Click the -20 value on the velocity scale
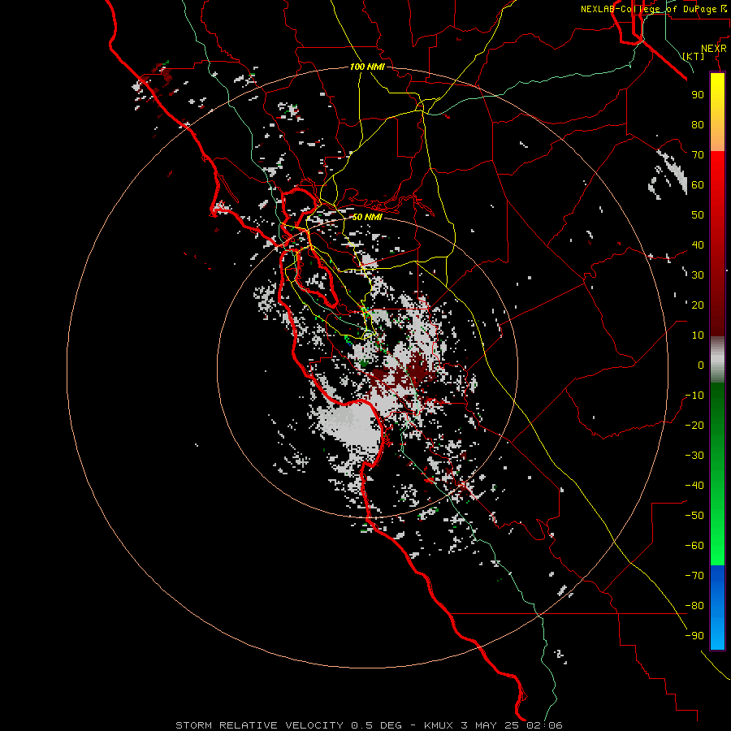This screenshot has height=731, width=731. [x=694, y=425]
